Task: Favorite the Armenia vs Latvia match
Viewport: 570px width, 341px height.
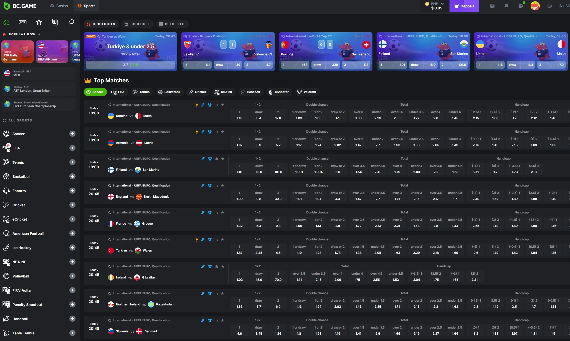Action: 222,132
